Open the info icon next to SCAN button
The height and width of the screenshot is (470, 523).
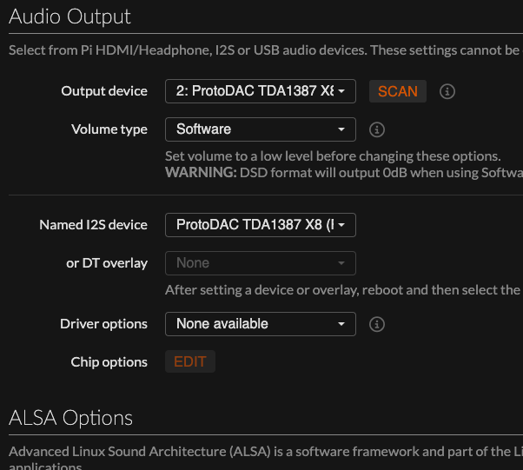[447, 91]
